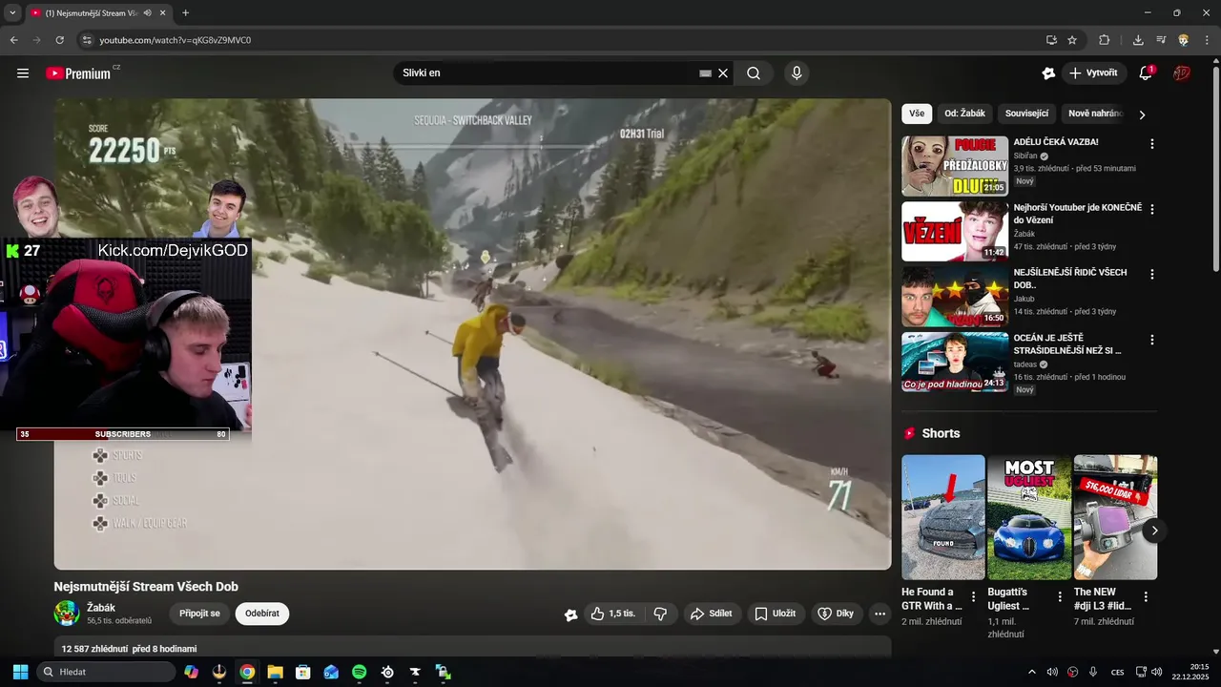Viewport: 1221px width, 687px height.
Task: Go to YouTube Premium home logo
Action: coord(78,73)
